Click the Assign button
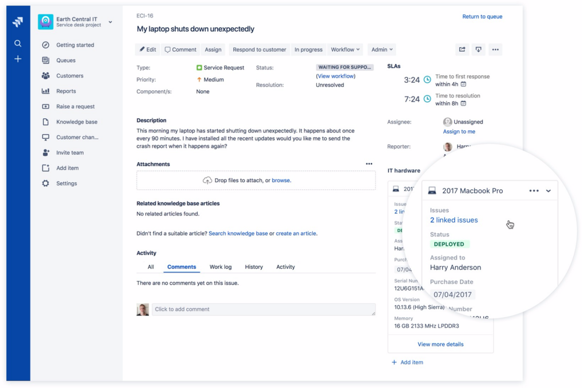This screenshot has width=582, height=388. (213, 49)
